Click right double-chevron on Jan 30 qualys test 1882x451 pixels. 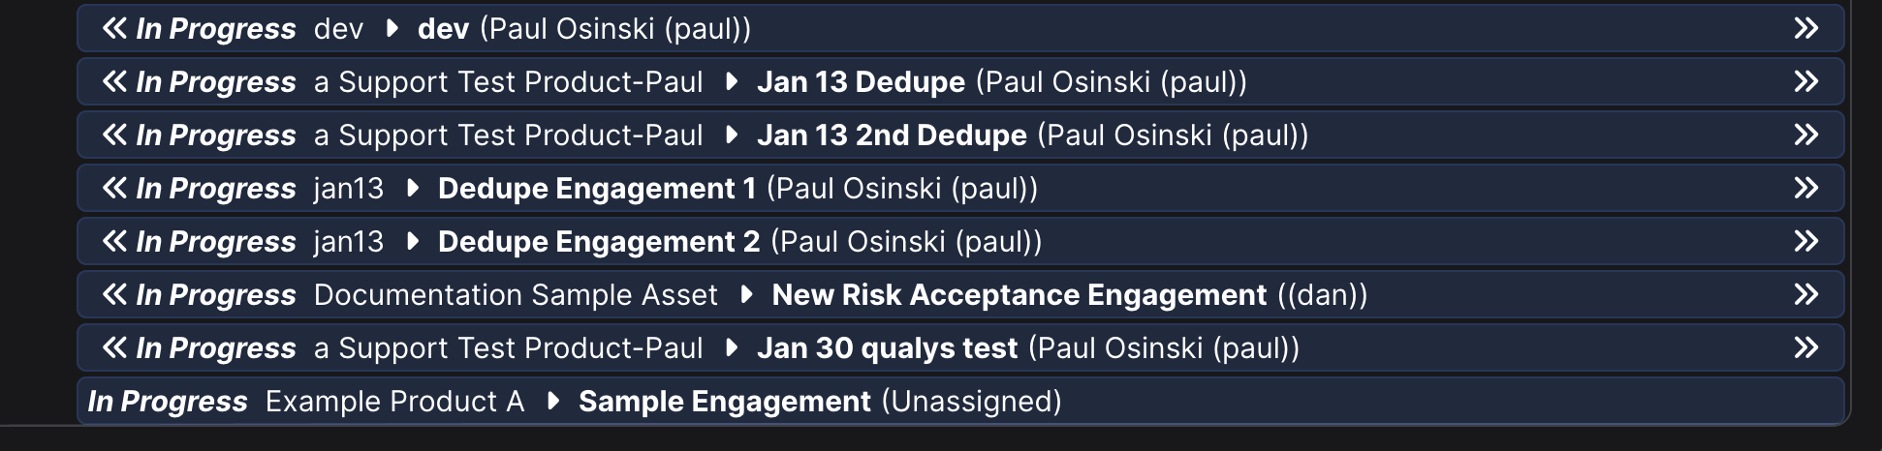[1805, 348]
